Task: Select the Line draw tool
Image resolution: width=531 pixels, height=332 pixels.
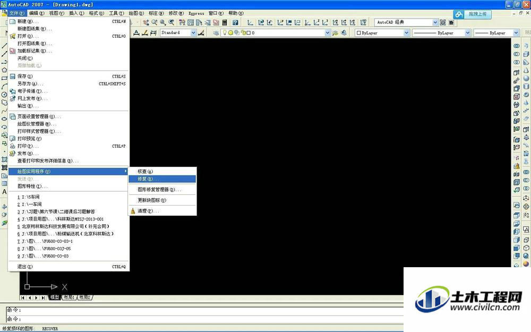Action: [4, 46]
